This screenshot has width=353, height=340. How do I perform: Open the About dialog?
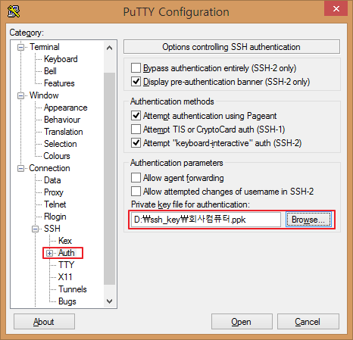44,322
